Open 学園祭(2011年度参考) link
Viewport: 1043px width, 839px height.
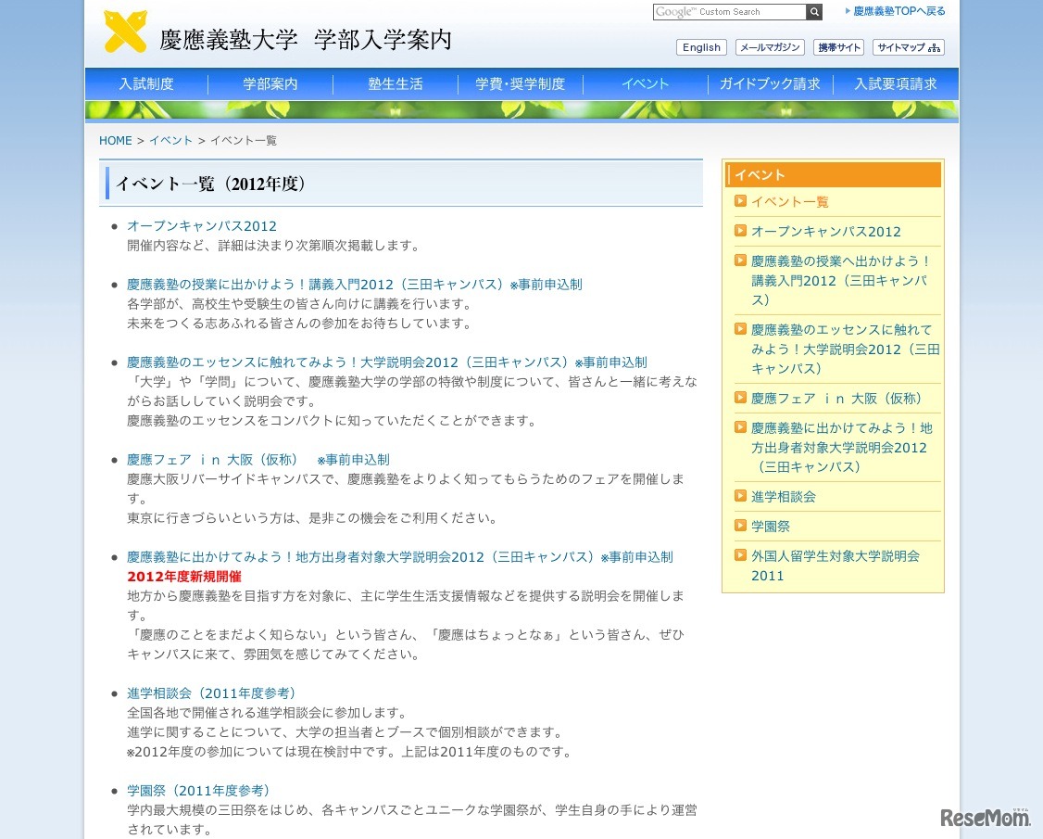point(198,791)
